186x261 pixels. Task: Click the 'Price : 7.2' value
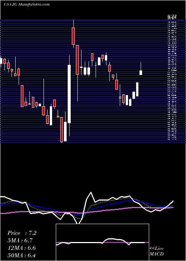22,233
